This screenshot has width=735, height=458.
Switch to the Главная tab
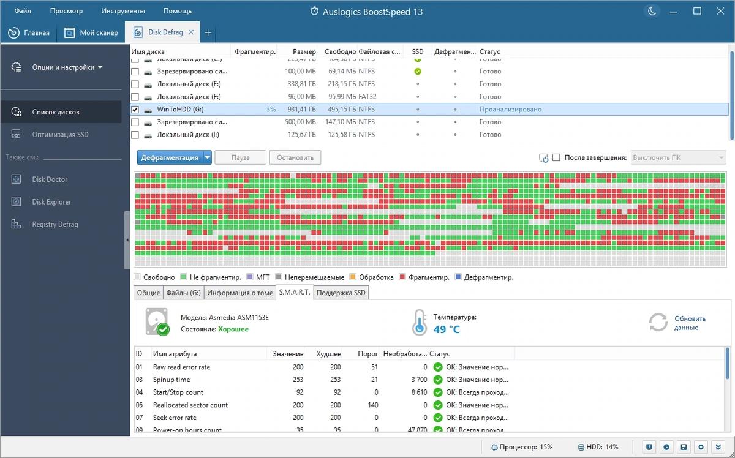pos(29,32)
